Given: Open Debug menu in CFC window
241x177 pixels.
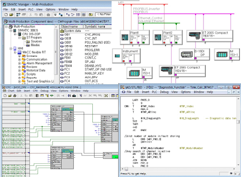Looking at the screenshot, I should (x=44, y=91).
